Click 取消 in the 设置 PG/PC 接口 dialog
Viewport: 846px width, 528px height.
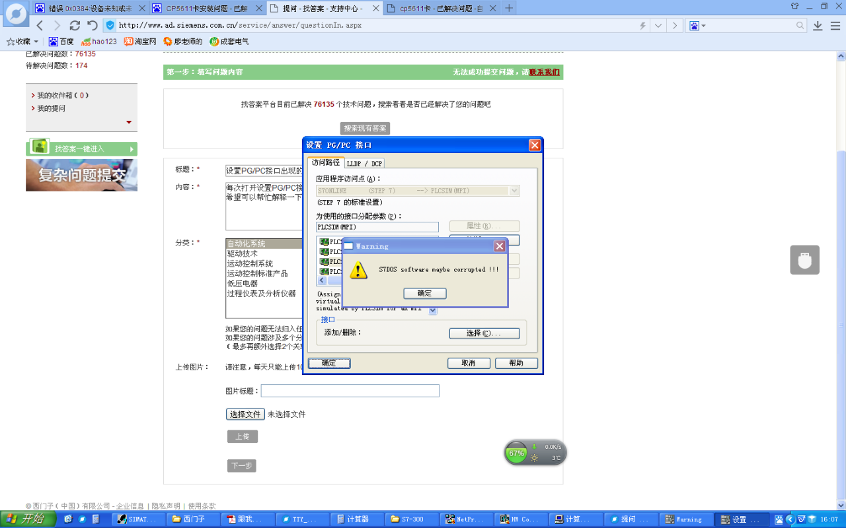[x=469, y=363]
